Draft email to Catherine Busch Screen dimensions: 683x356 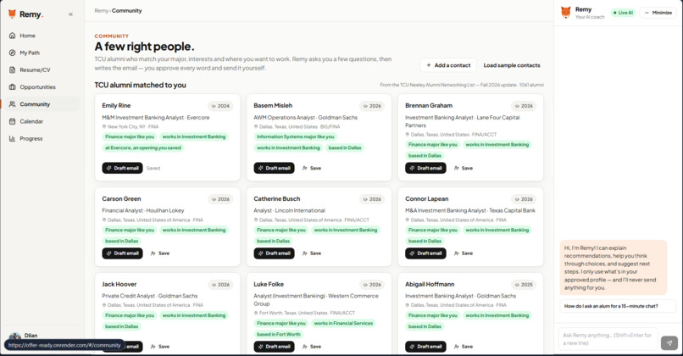[274, 253]
